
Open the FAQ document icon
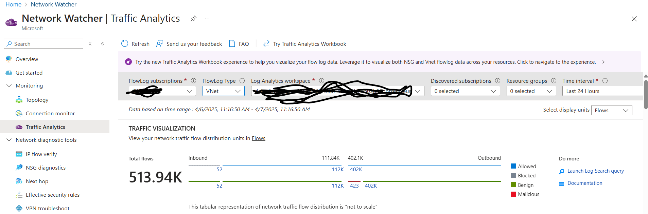[x=232, y=44]
